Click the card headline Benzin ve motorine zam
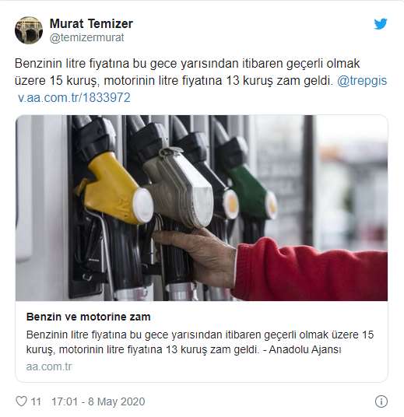Image resolution: width=404 pixels, height=417 pixels. [x=89, y=317]
